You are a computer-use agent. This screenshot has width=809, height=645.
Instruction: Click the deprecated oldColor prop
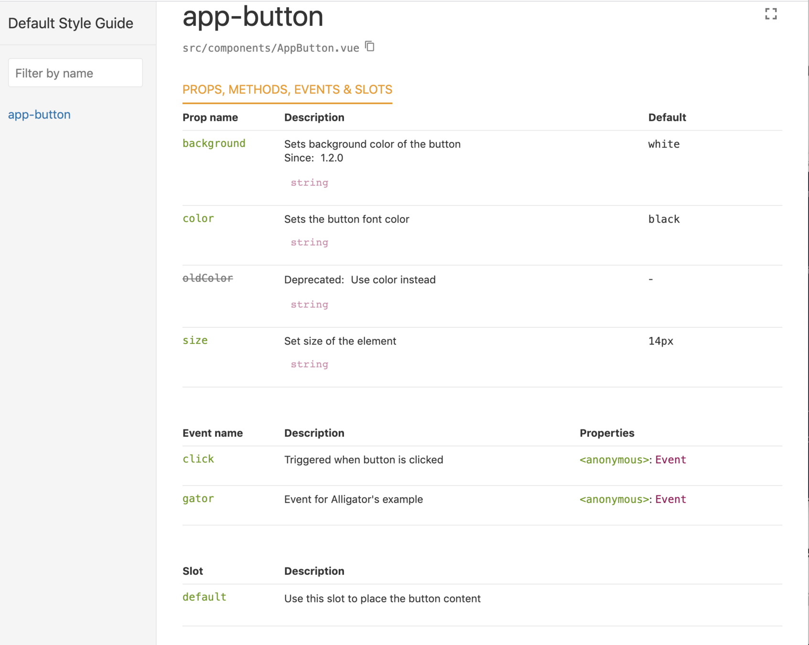pyautogui.click(x=207, y=278)
